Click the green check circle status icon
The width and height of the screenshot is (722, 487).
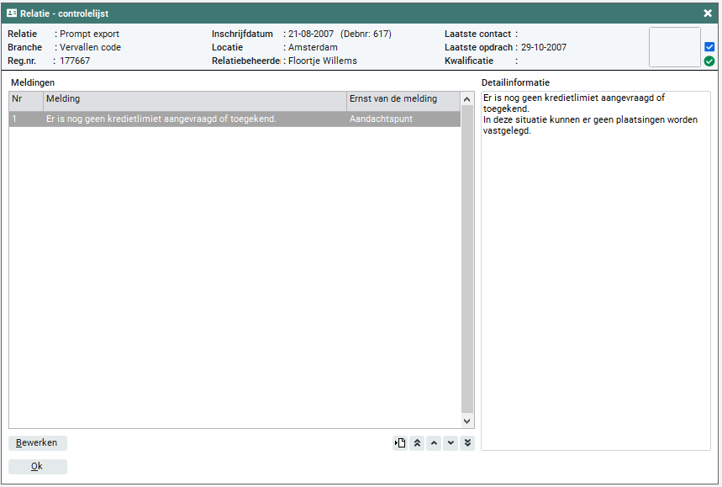[709, 61]
